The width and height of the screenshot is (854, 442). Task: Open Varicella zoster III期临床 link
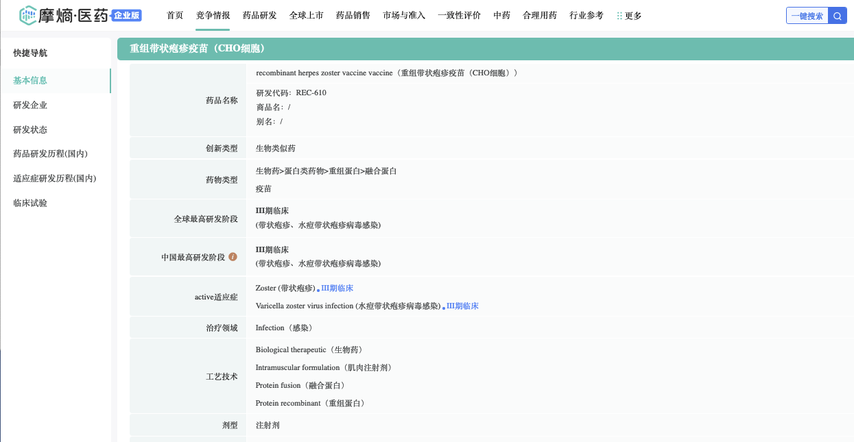click(x=462, y=306)
